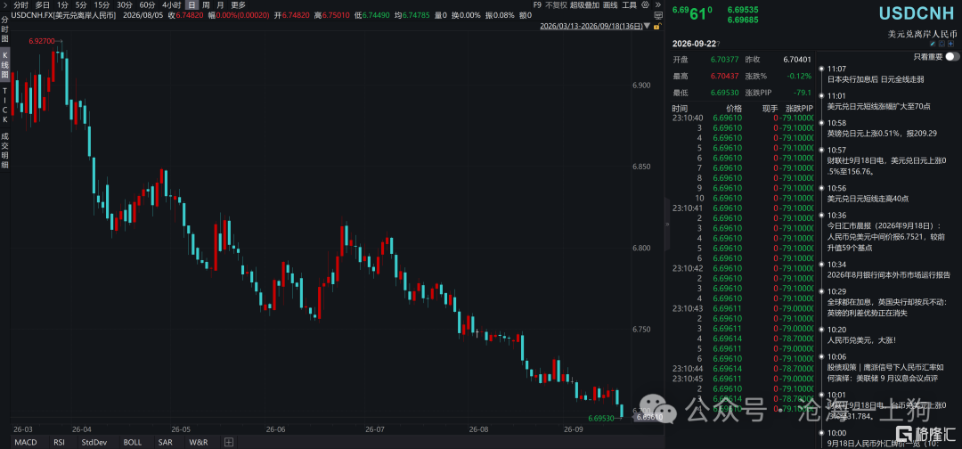Click the plus icon under USDCNH title

click(950, 44)
